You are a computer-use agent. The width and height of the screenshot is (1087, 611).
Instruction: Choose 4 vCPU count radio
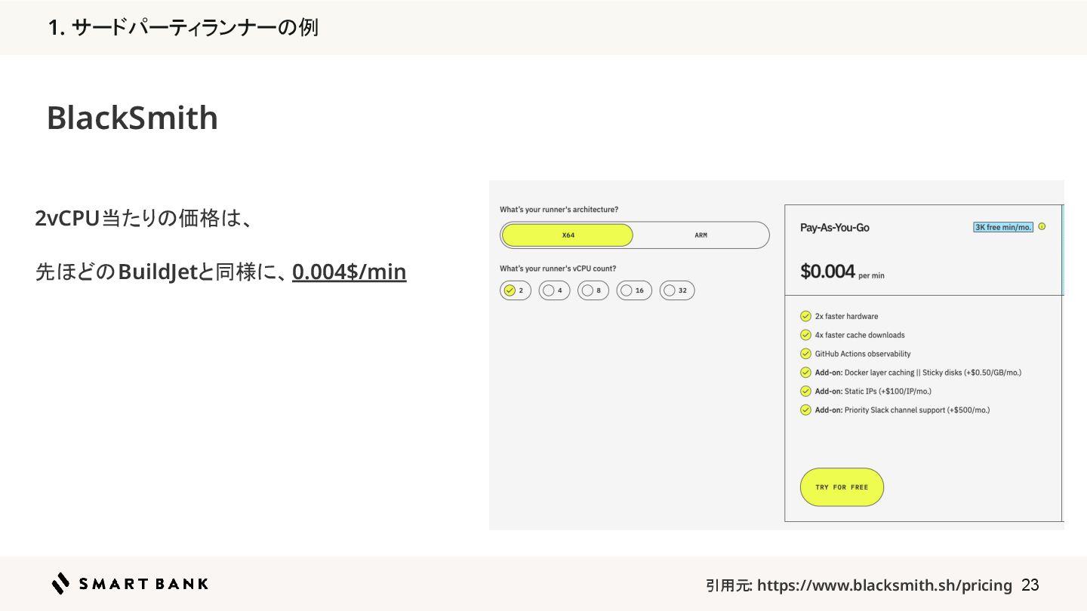click(554, 290)
